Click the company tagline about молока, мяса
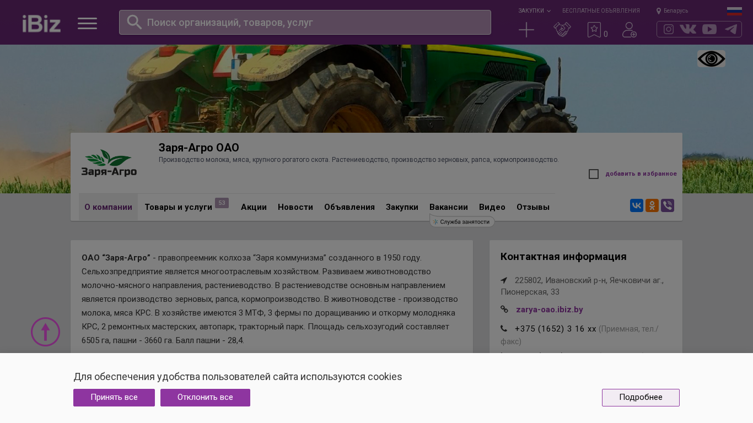Screen dimensions: 753x423 [x=359, y=160]
